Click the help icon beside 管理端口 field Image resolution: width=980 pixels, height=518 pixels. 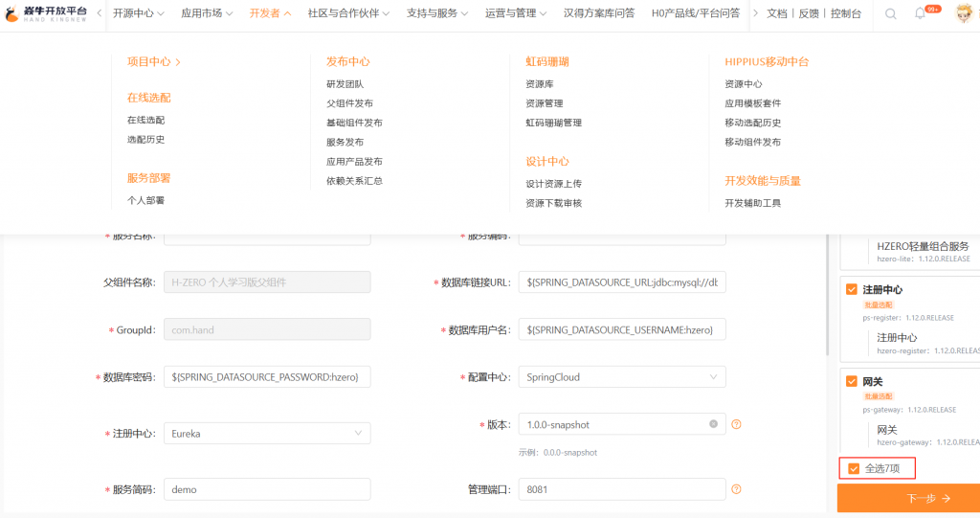click(736, 489)
